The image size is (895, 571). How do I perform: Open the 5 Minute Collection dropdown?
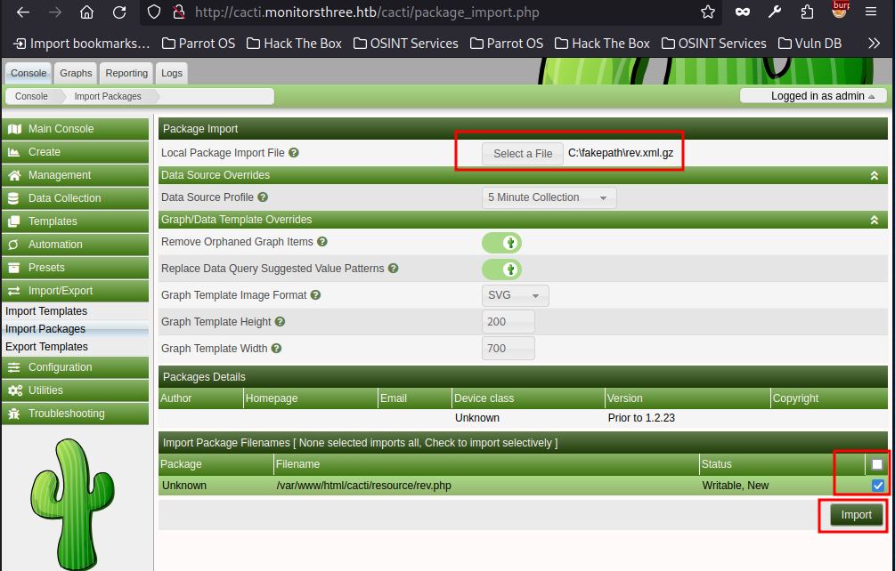tap(549, 197)
